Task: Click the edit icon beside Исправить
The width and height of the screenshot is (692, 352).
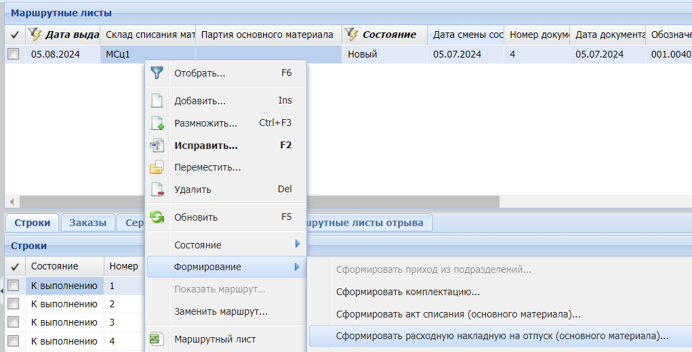Action: (157, 145)
